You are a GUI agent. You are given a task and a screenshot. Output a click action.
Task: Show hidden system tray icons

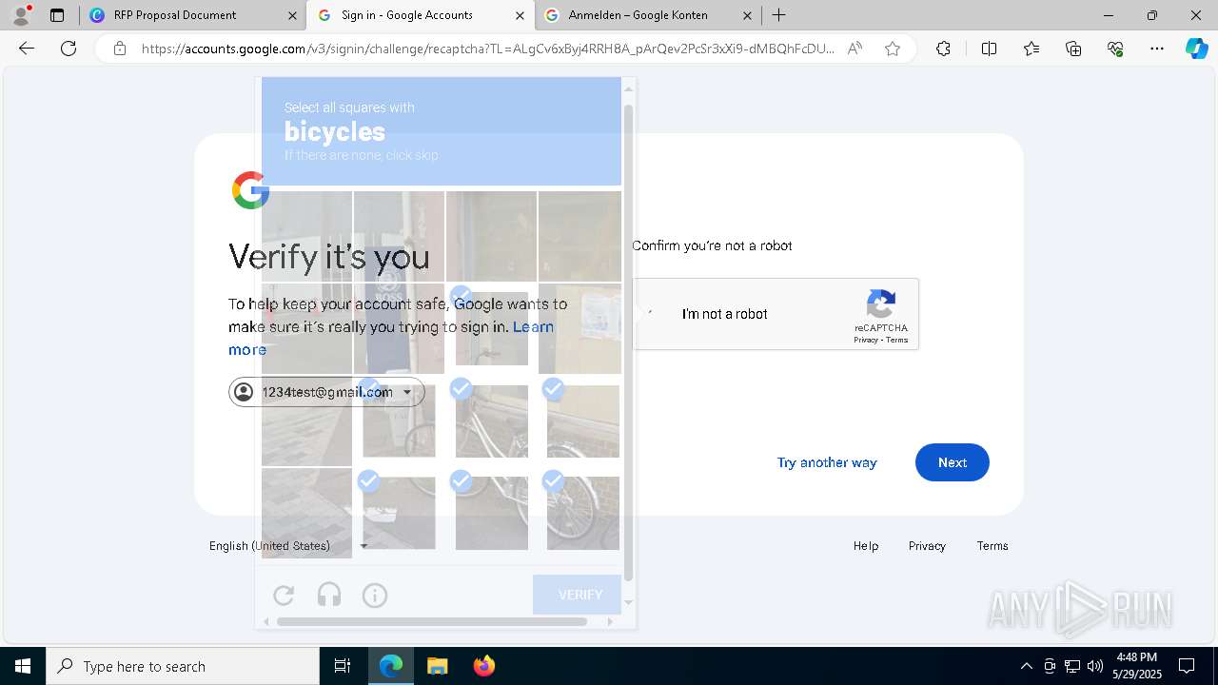coord(1026,666)
